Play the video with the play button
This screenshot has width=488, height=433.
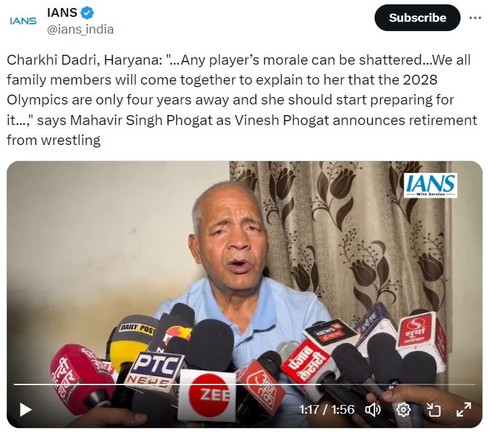[26, 409]
